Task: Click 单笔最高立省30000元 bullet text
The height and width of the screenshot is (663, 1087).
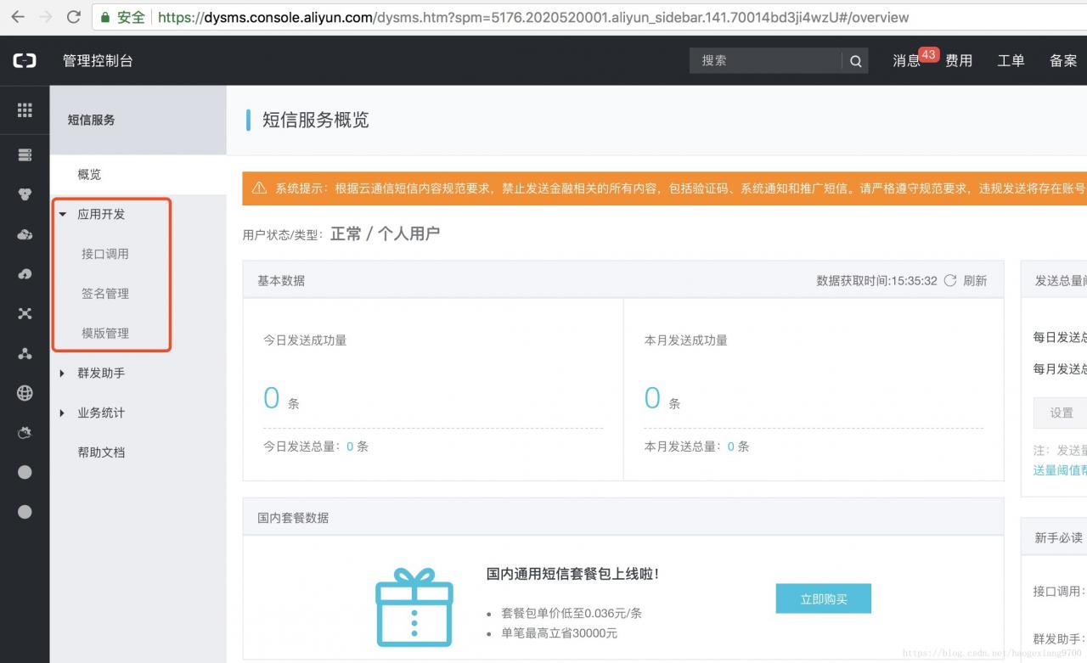Action: (x=559, y=633)
